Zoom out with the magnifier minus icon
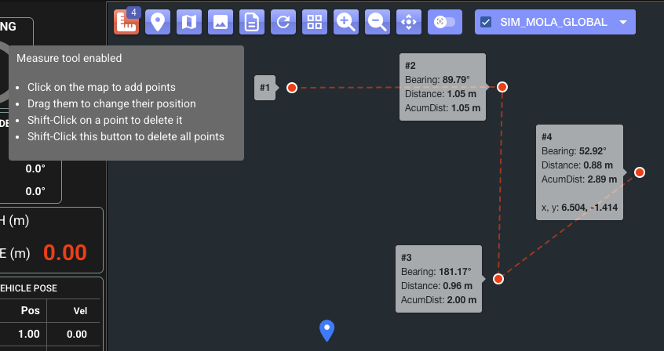 (x=378, y=22)
